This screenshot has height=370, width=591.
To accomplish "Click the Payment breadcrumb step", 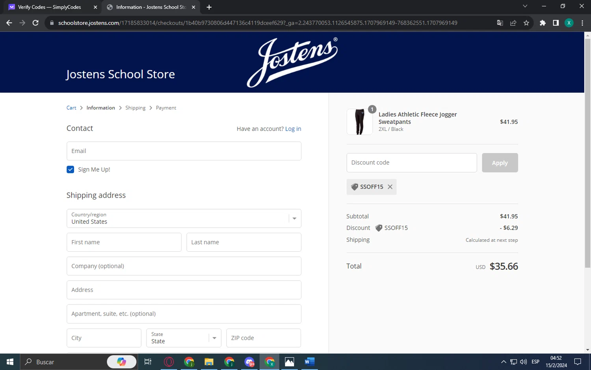I will 166,108.
